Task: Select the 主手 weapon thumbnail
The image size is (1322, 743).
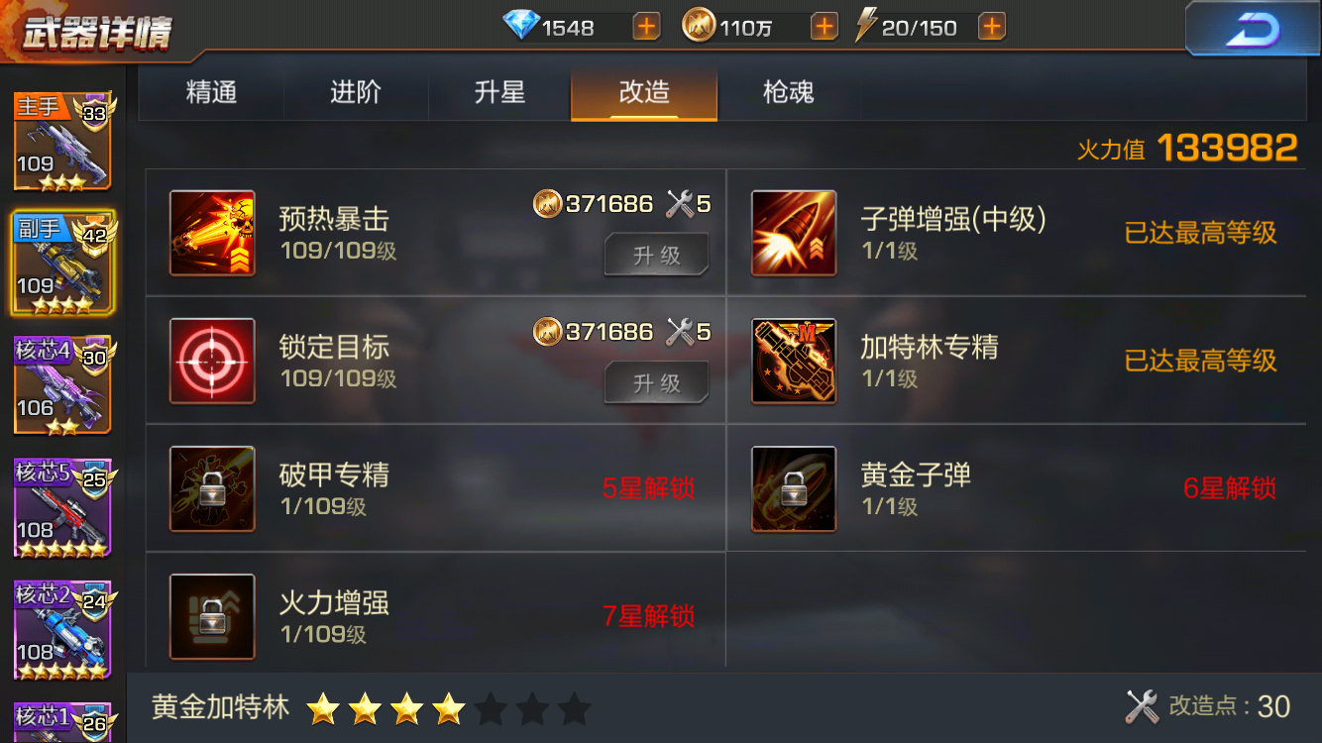Action: pos(62,141)
